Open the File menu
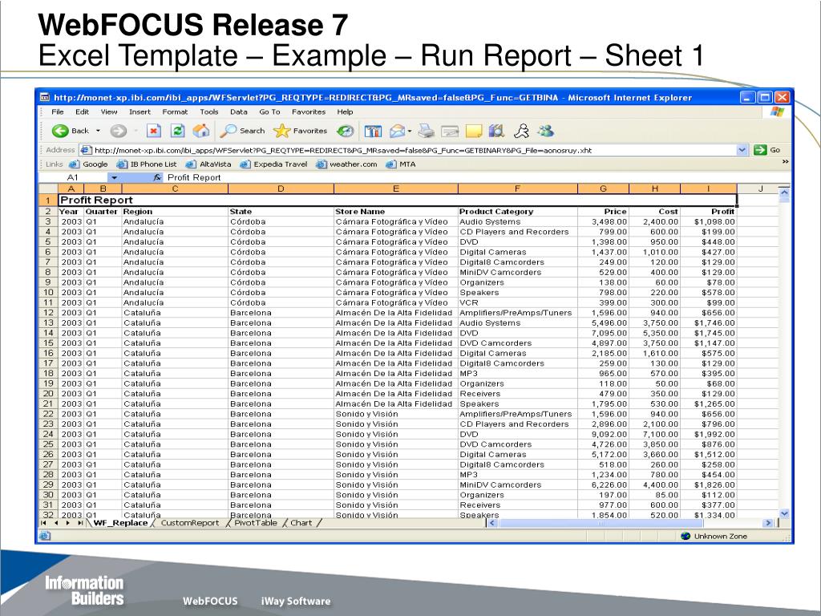Viewport: 821px width, 616px height. (x=58, y=111)
